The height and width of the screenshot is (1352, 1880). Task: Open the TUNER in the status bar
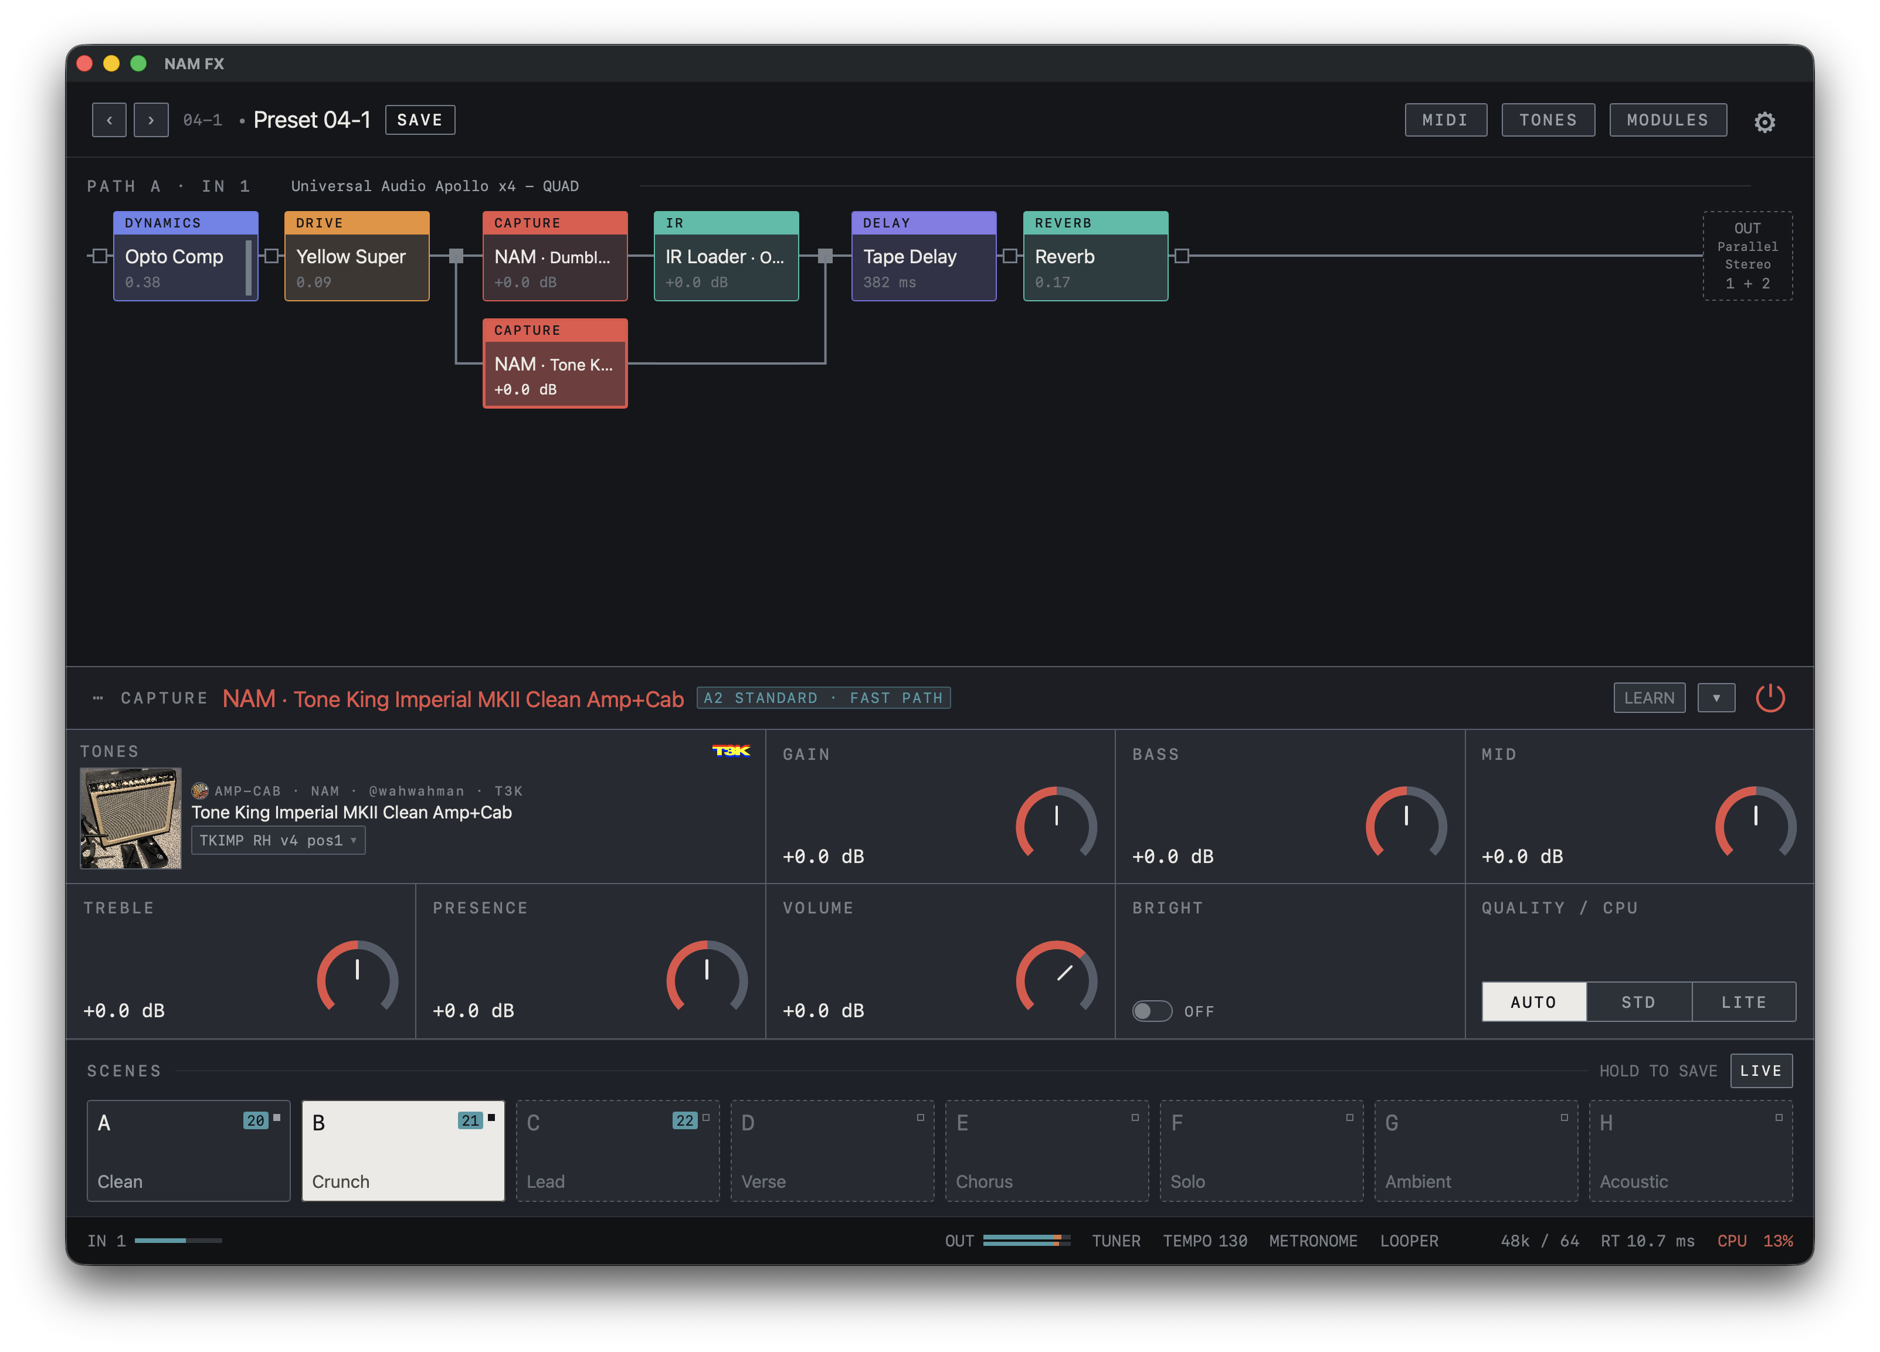tap(1116, 1241)
